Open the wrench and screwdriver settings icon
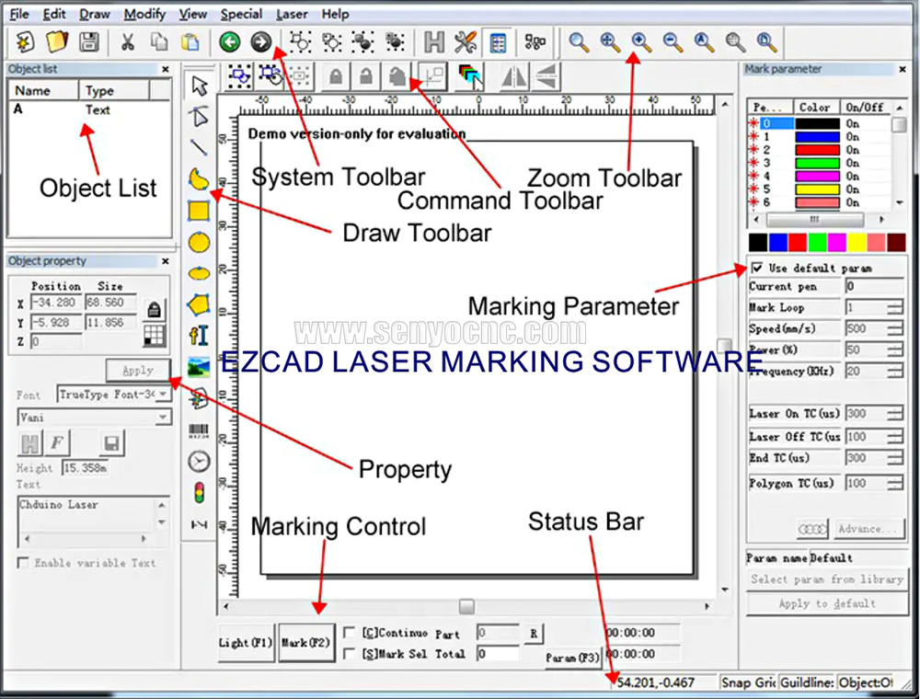Image resolution: width=920 pixels, height=699 pixels. click(466, 41)
